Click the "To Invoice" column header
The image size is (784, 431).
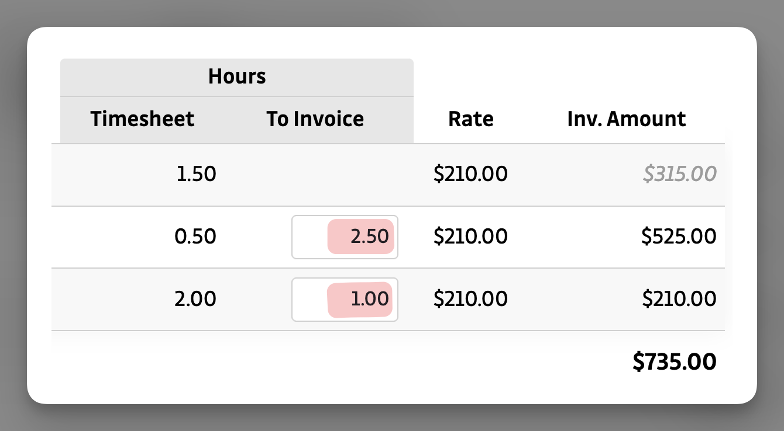pos(315,119)
